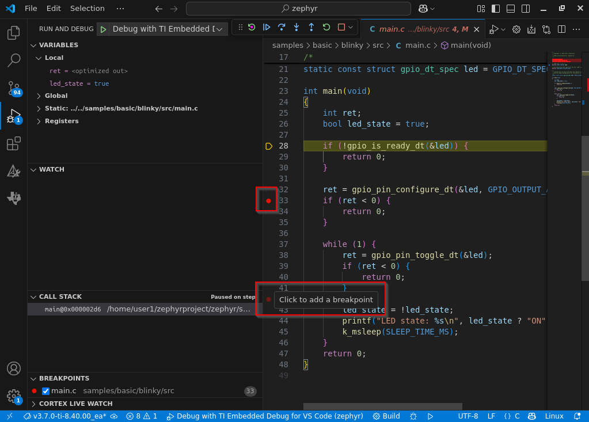This screenshot has height=422, width=589.
Task: Split the editor using the toolbar icon
Action: click(x=561, y=29)
